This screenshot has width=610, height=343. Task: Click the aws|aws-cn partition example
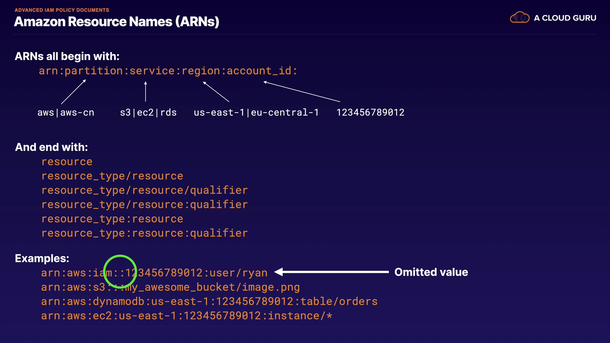66,112
